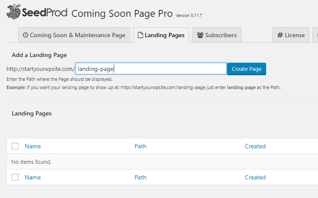
Task: Click the 'http://startyourwpsite.com/' URL prefix text
Action: (x=41, y=69)
